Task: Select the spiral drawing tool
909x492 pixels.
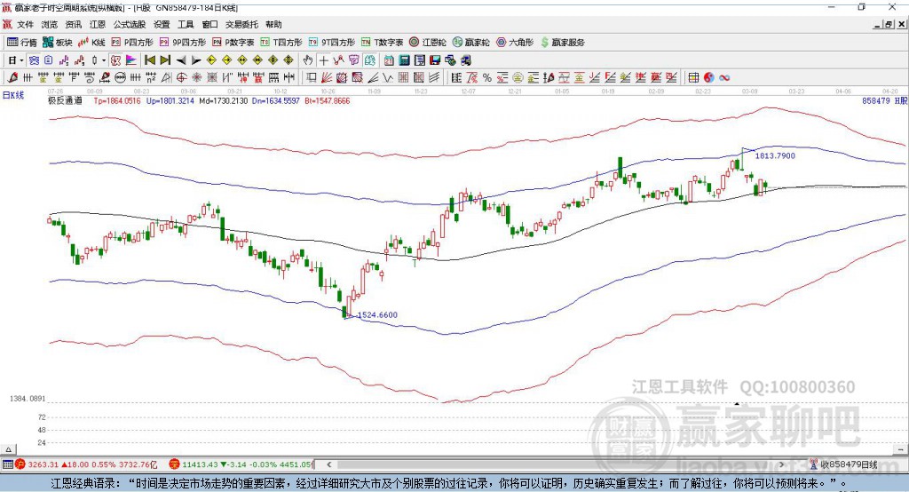Action: tap(90, 78)
